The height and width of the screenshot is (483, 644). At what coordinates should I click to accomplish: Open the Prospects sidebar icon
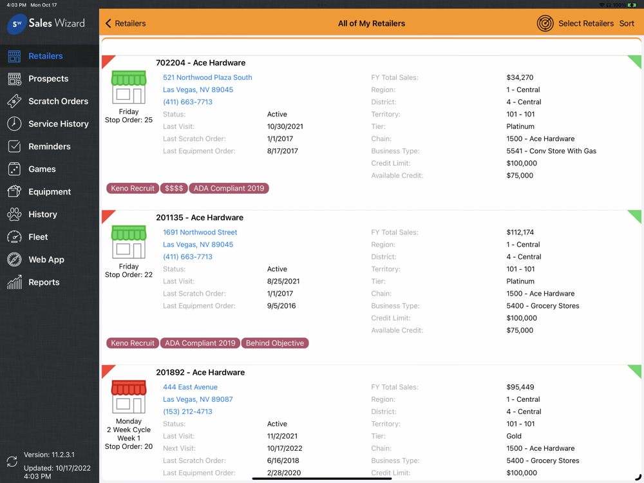pos(14,79)
